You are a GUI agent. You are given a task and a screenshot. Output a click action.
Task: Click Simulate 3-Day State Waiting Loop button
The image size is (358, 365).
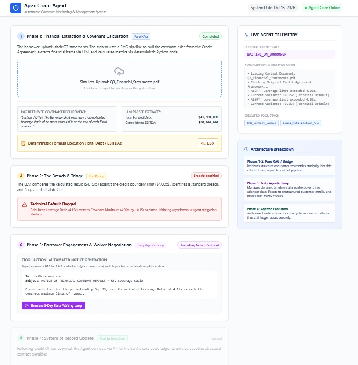click(x=53, y=305)
